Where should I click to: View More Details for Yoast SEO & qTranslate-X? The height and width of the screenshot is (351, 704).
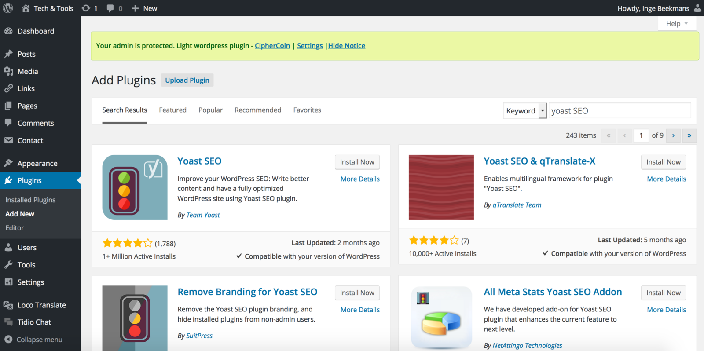666,179
